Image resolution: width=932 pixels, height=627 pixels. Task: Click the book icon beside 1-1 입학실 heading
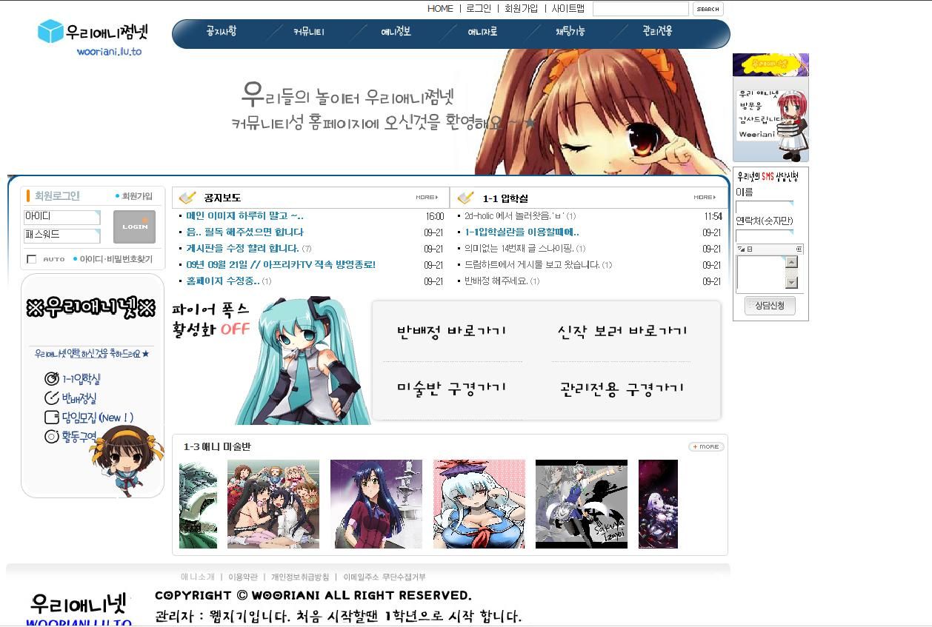[x=465, y=198]
